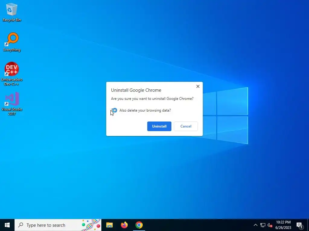The width and height of the screenshot is (309, 231).
Task: Select the Embarcadero Dev-C++ desktop shortcut
Action: 12,74
